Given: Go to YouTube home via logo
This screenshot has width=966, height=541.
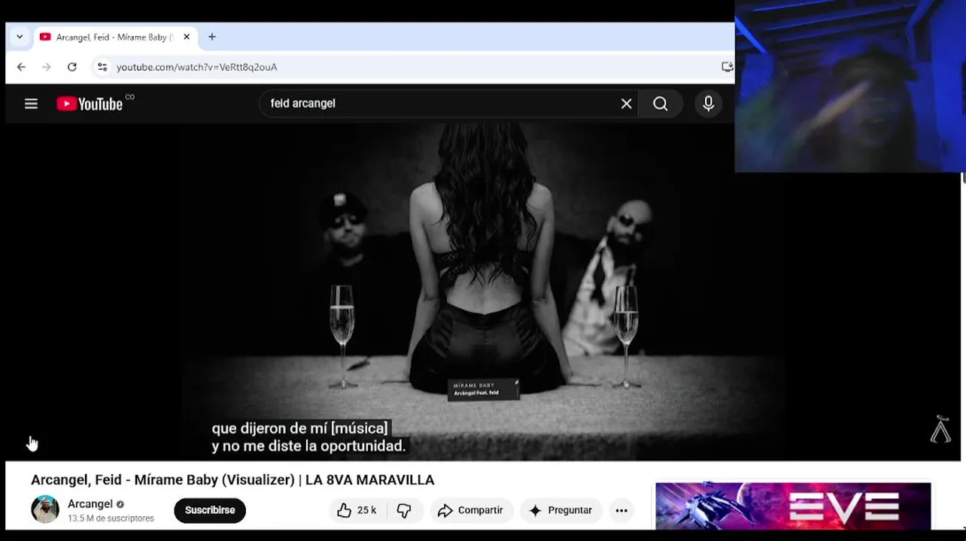Looking at the screenshot, I should tap(90, 104).
